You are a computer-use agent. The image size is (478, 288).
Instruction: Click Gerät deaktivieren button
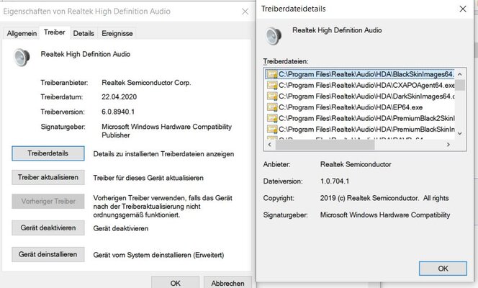coord(48,228)
